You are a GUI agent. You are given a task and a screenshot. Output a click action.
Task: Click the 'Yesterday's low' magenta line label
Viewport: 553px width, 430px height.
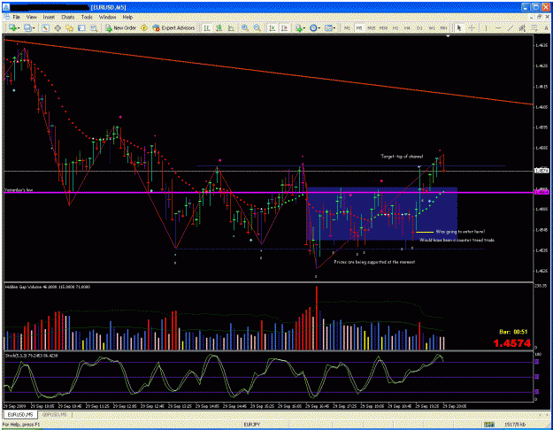(19, 190)
